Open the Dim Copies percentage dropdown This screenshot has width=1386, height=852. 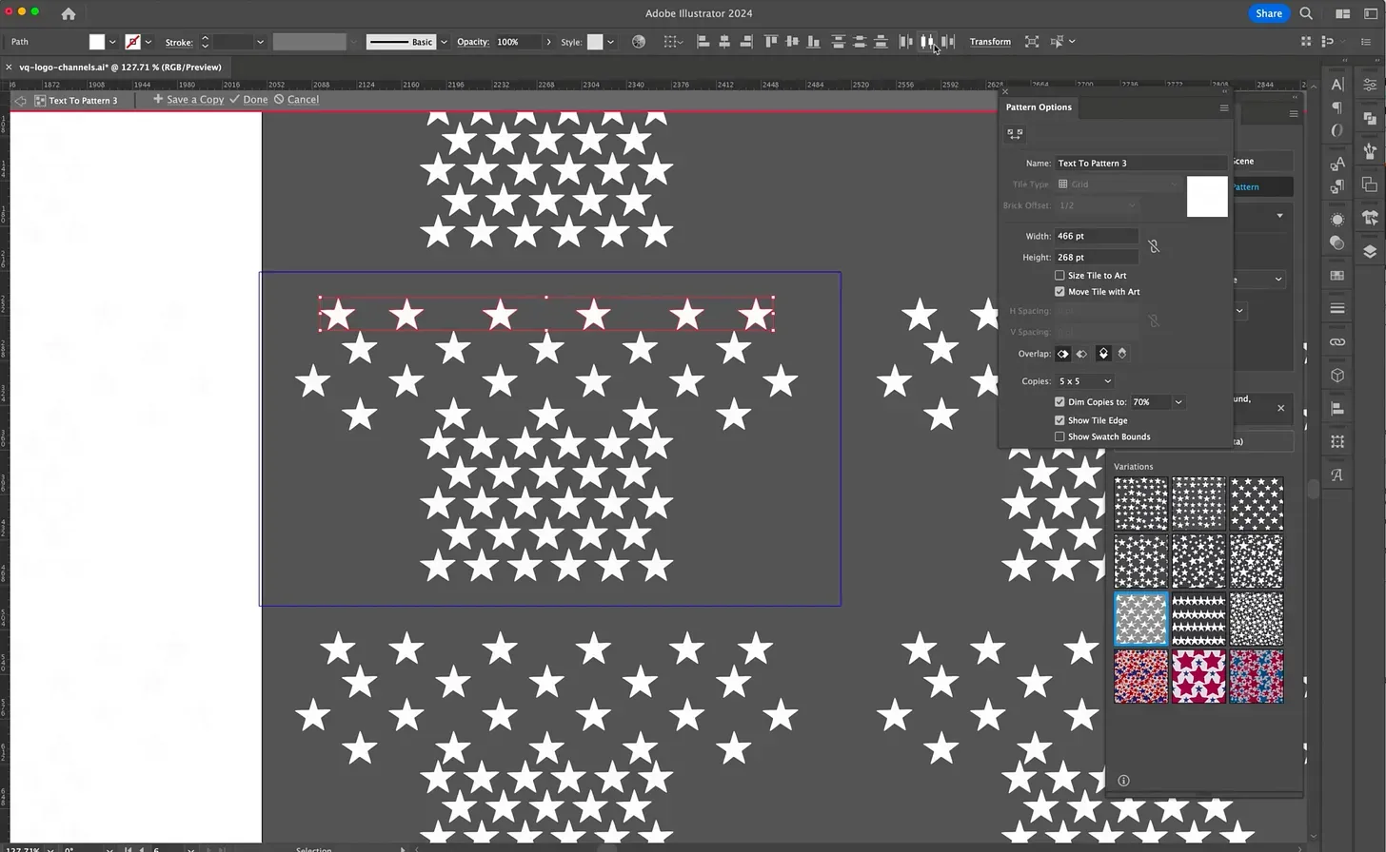pos(1178,401)
